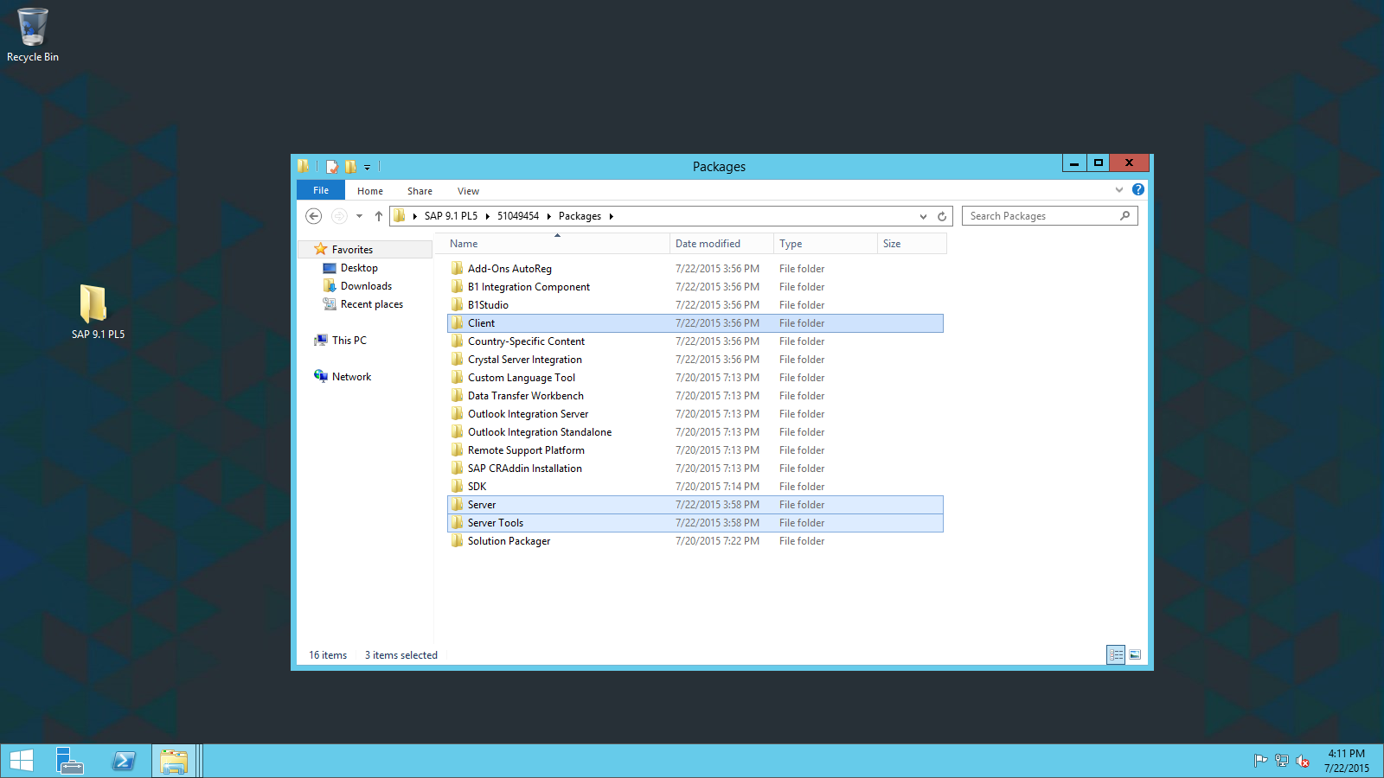Open the Share ribbon tab
Screen dimensions: 1384x778
point(420,191)
